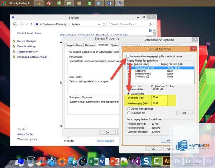Image resolution: width=215 pixels, height=168 pixels.
Task: Open the green Store taskbar icon
Action: point(89,3)
